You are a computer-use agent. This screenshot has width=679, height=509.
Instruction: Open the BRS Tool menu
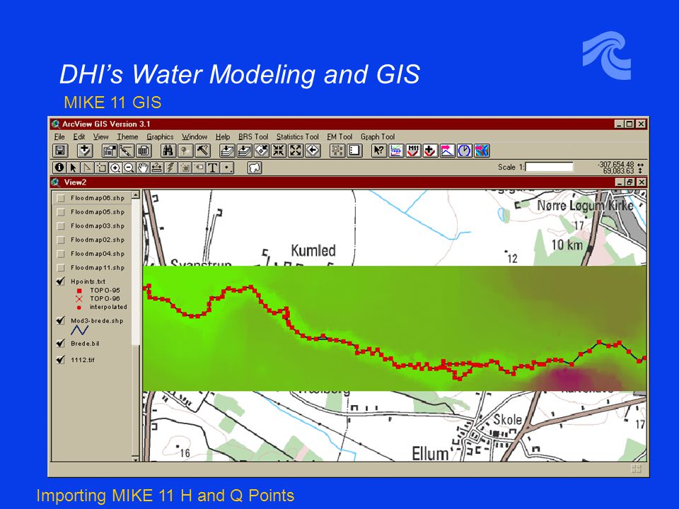253,136
